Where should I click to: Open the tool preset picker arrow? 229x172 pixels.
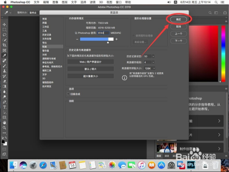coord(11,13)
